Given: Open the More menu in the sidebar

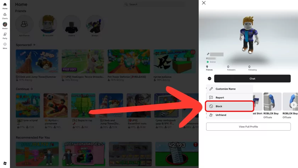Looking at the screenshot, I should (5, 46).
